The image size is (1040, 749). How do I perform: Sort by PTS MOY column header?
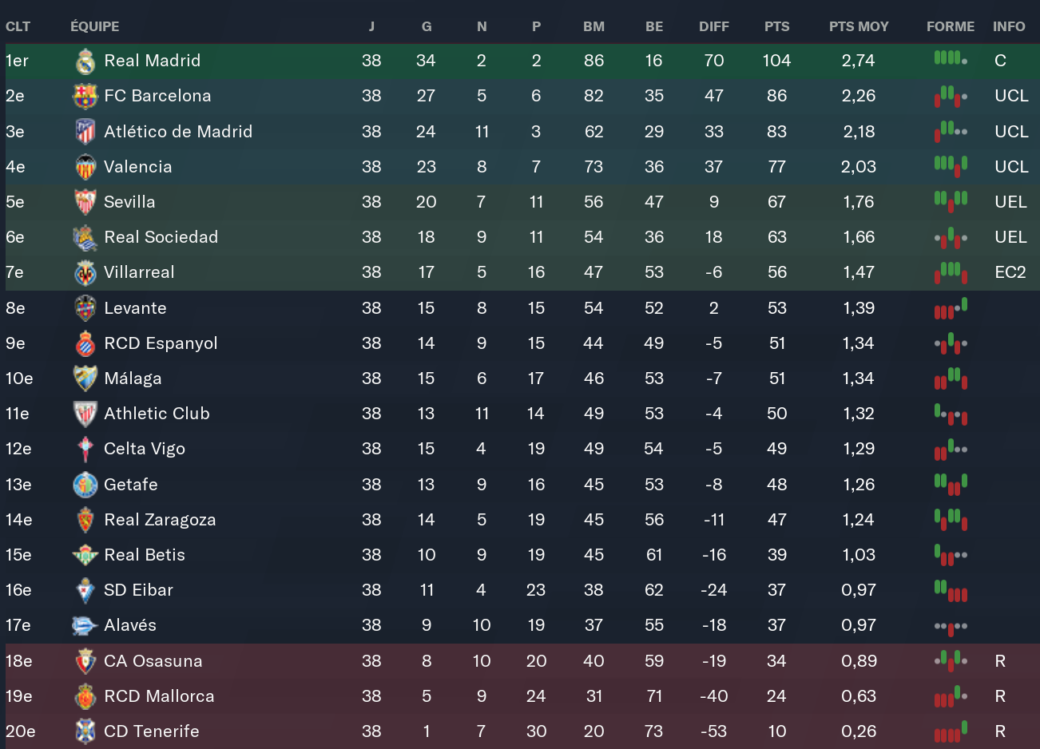859,26
